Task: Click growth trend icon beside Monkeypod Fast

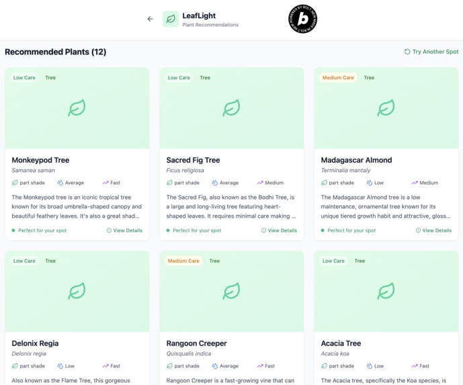Action: coord(106,183)
